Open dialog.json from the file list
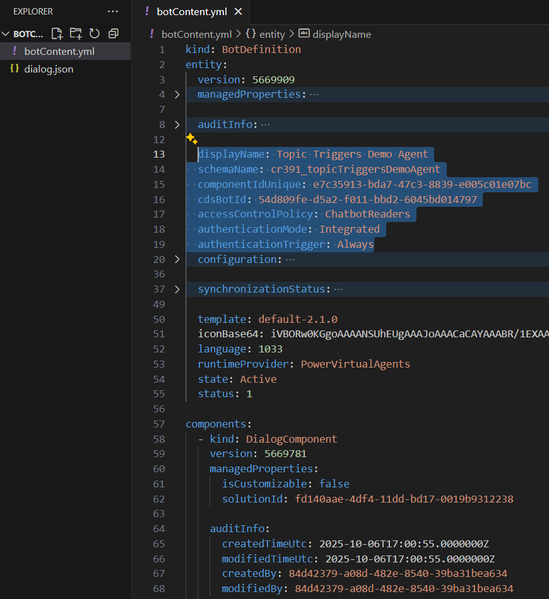This screenshot has height=599, width=549. tap(49, 69)
